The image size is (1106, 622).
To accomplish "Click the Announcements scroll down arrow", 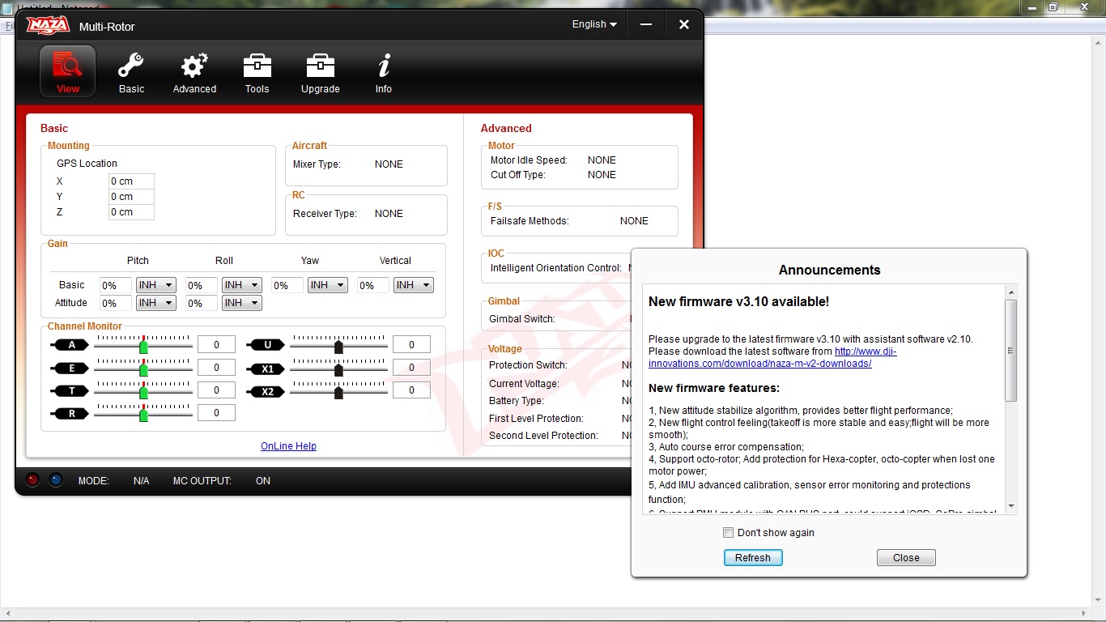I will [1010, 506].
